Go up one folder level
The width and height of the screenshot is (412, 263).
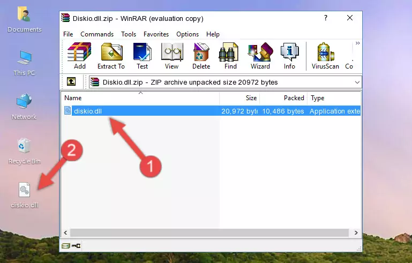click(71, 82)
